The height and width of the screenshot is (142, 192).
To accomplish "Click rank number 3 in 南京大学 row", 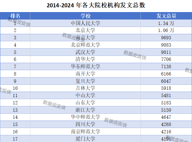I will coord(15,38).
